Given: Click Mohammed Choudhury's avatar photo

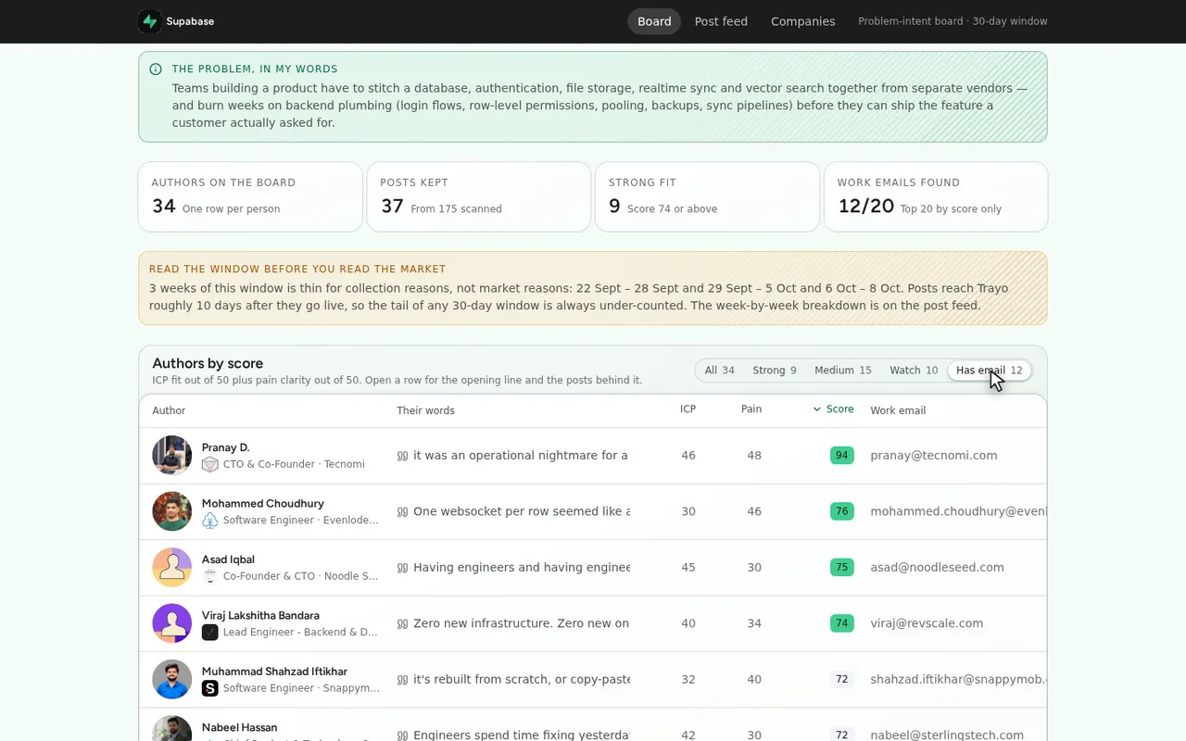Looking at the screenshot, I should (172, 511).
